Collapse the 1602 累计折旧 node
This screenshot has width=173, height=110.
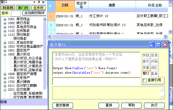click(x=5, y=55)
